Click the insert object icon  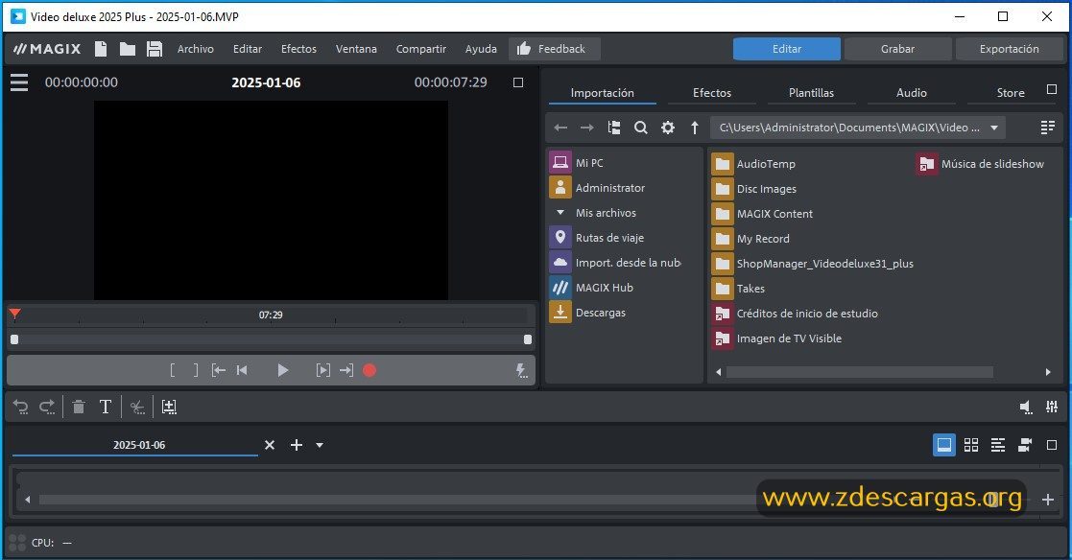pyautogui.click(x=169, y=407)
